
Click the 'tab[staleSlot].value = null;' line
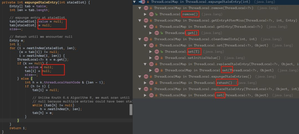click(36, 22)
